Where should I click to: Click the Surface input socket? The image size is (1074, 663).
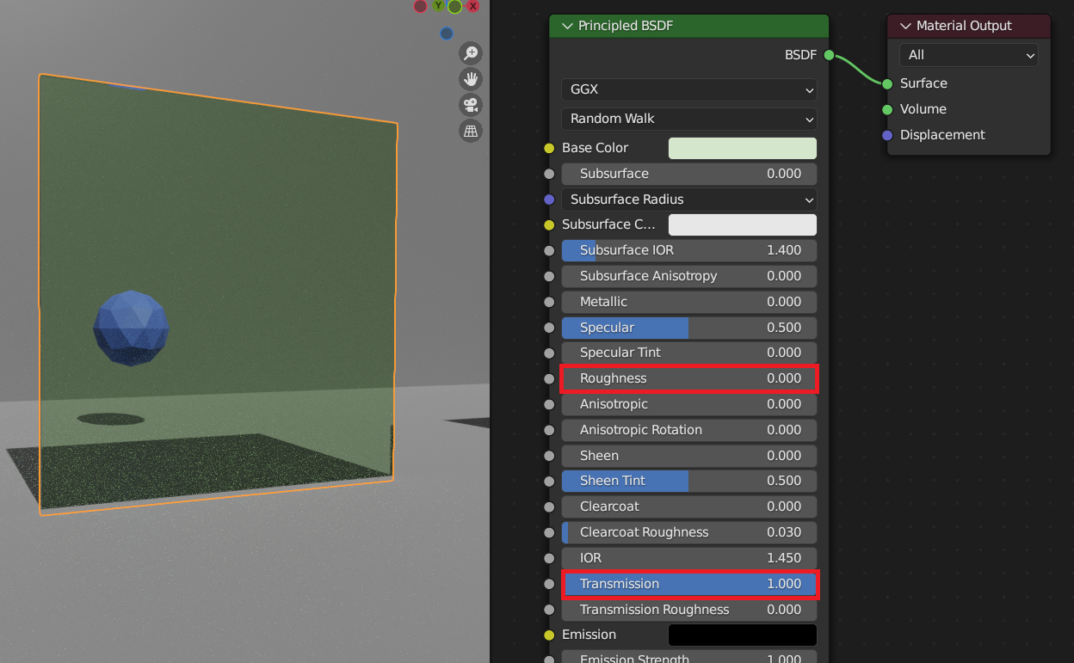(x=887, y=83)
